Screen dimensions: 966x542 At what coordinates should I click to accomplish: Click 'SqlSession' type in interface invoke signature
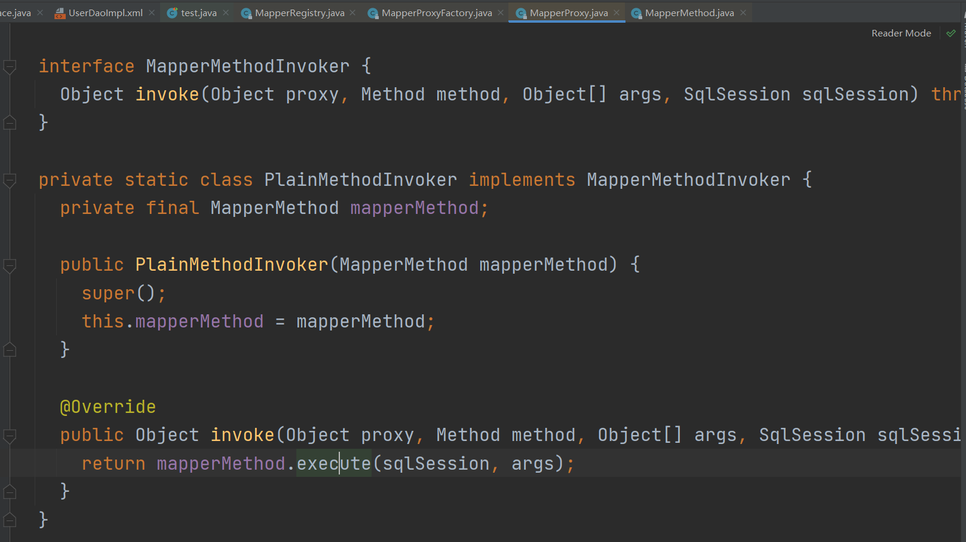tap(737, 94)
